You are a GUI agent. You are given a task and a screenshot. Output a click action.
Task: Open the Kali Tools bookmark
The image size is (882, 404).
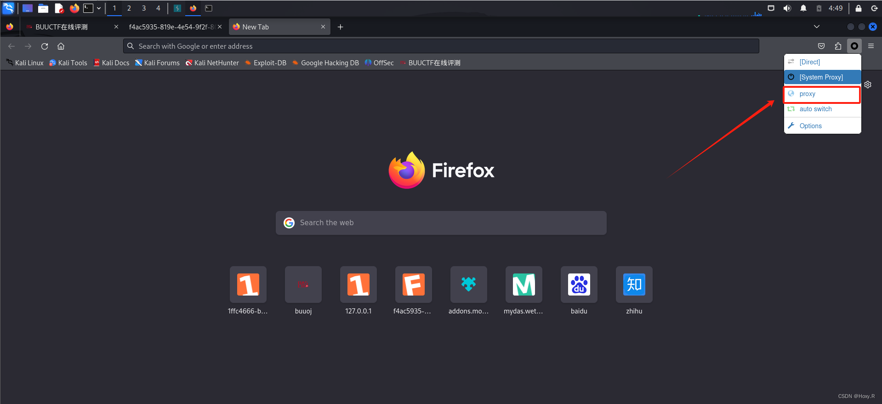click(68, 63)
